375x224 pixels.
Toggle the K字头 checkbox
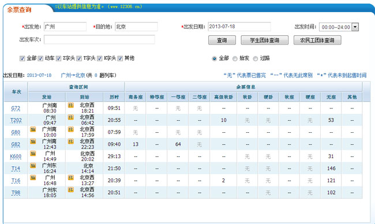100,58
